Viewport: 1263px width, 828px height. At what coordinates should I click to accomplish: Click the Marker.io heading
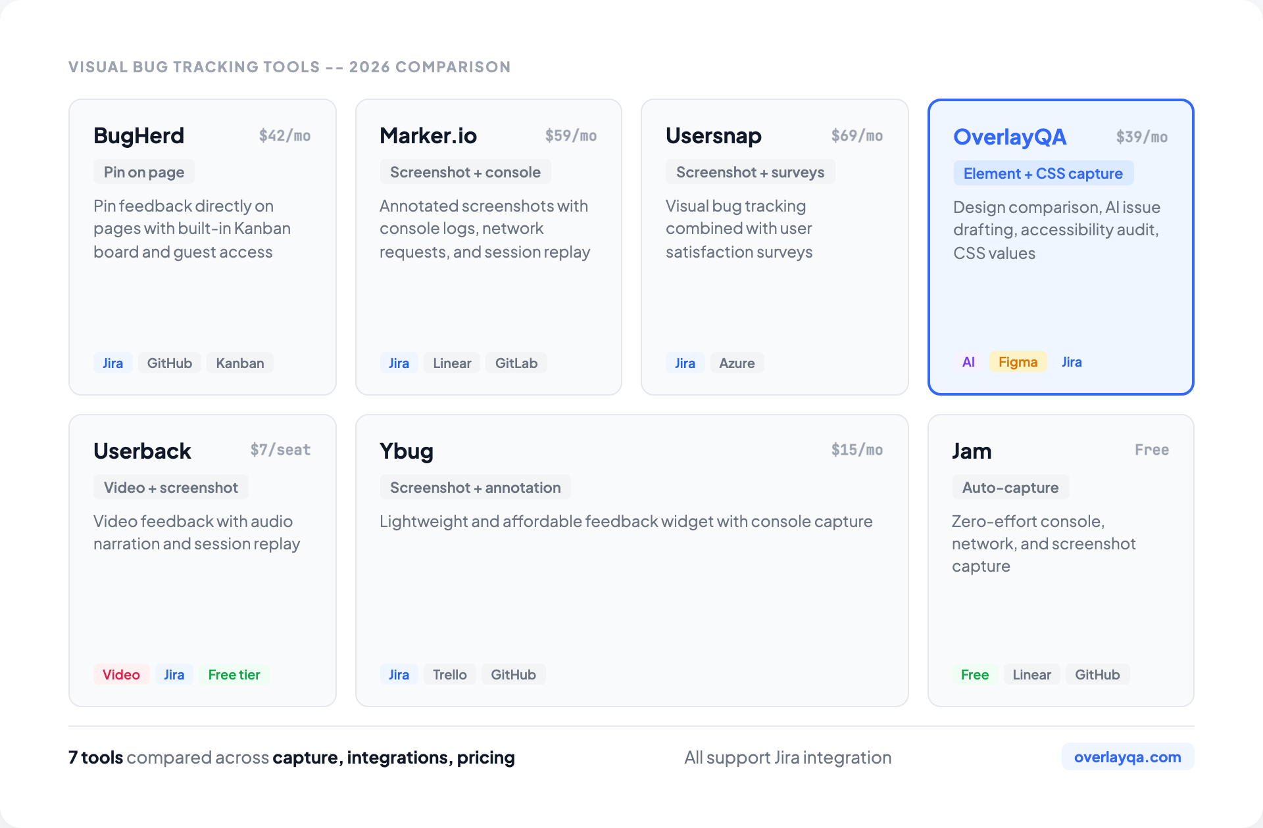coord(428,135)
